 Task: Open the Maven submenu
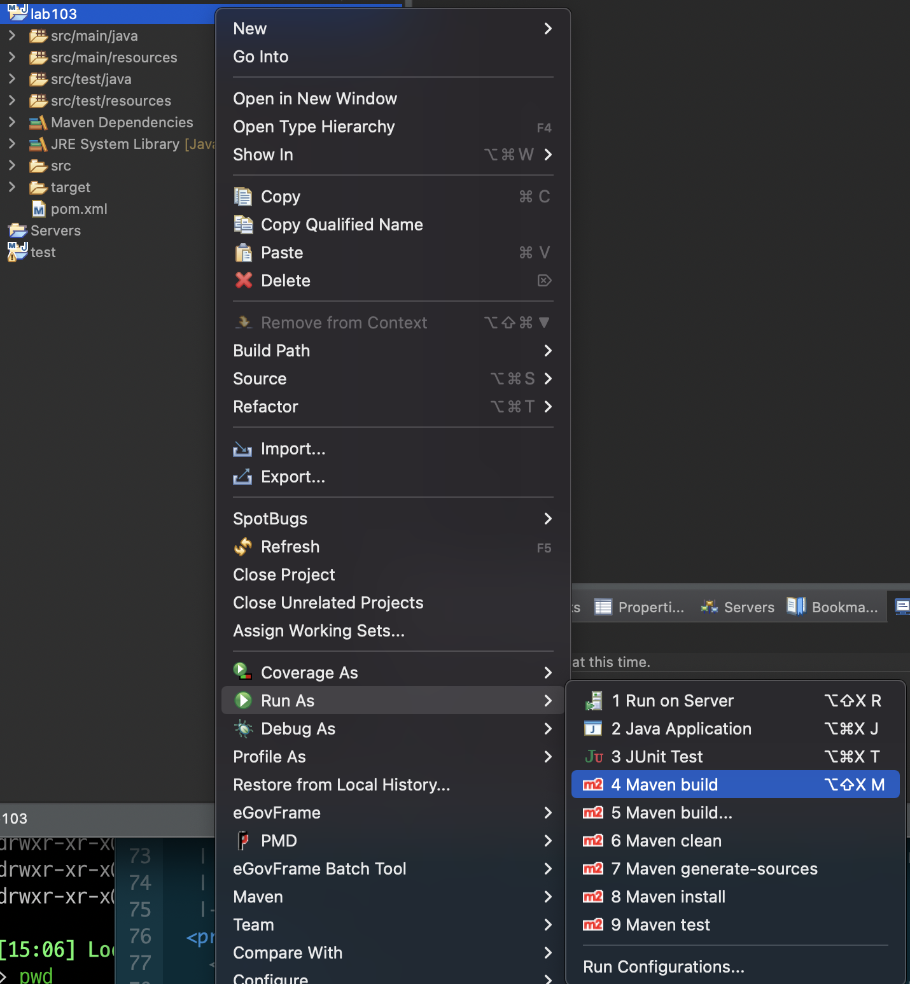click(393, 897)
